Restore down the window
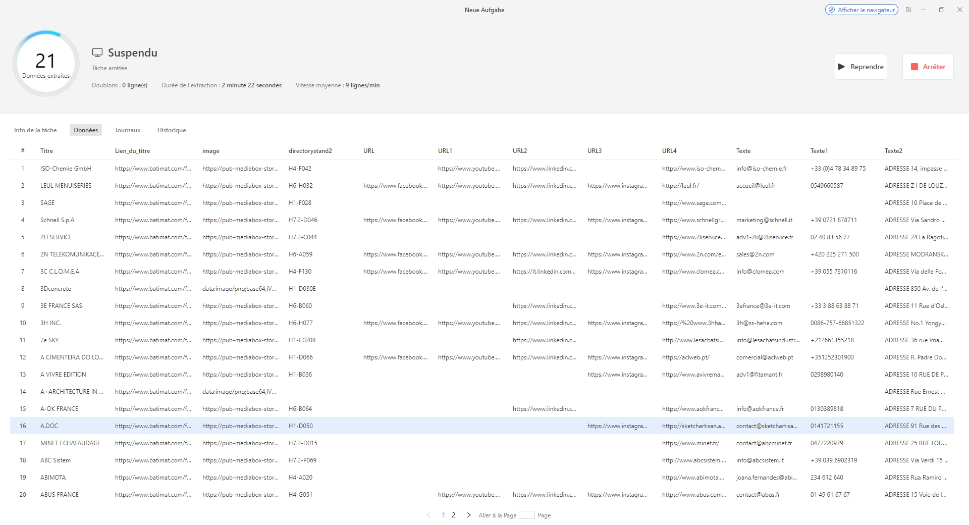This screenshot has height=525, width=969. pos(942,10)
